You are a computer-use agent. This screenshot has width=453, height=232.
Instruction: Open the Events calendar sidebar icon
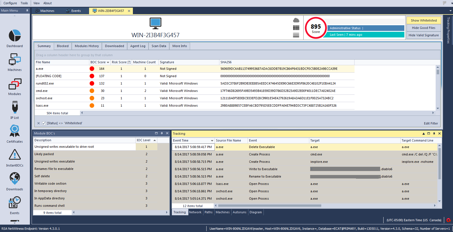15,203
